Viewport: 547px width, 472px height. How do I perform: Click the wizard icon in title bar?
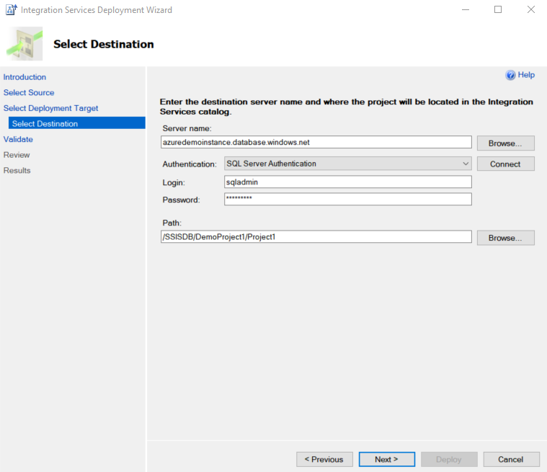coord(11,10)
